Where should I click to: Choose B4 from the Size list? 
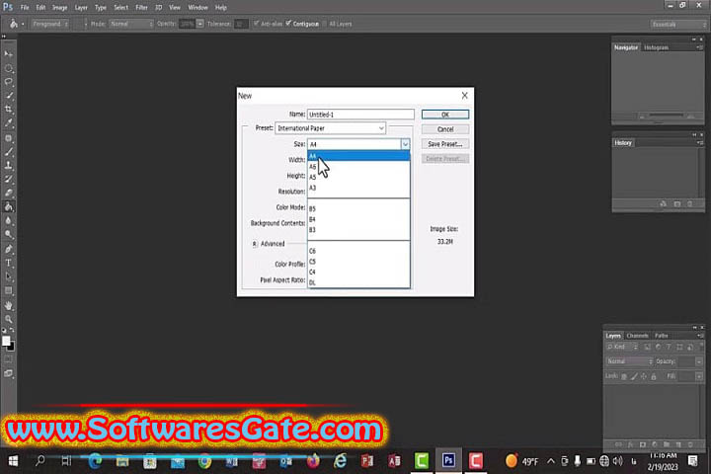point(358,219)
